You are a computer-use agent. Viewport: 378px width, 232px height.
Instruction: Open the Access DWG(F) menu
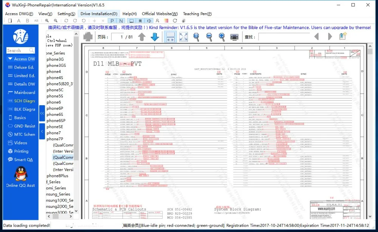pyautogui.click(x=19, y=14)
